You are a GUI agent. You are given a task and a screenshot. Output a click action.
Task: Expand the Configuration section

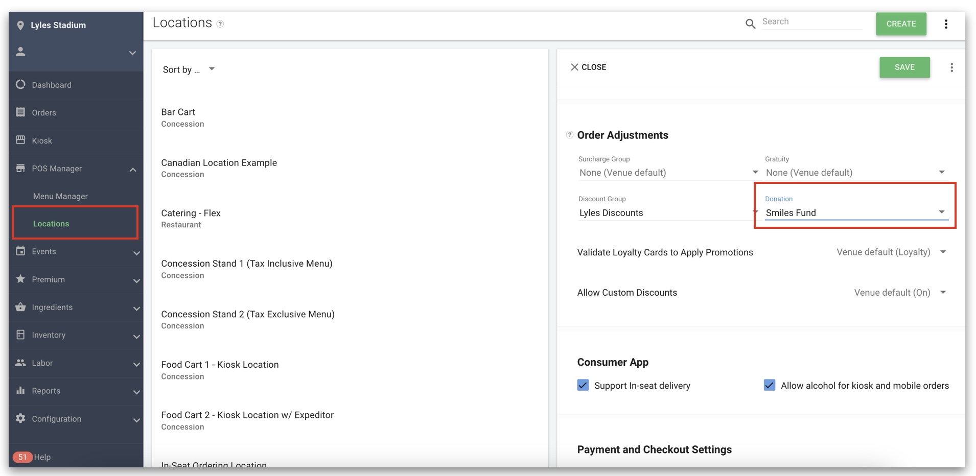136,420
